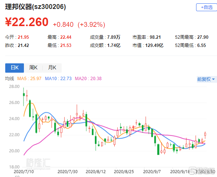Click the 24.00 y-axis label
This screenshot has height=177, width=217.
tap(14, 118)
